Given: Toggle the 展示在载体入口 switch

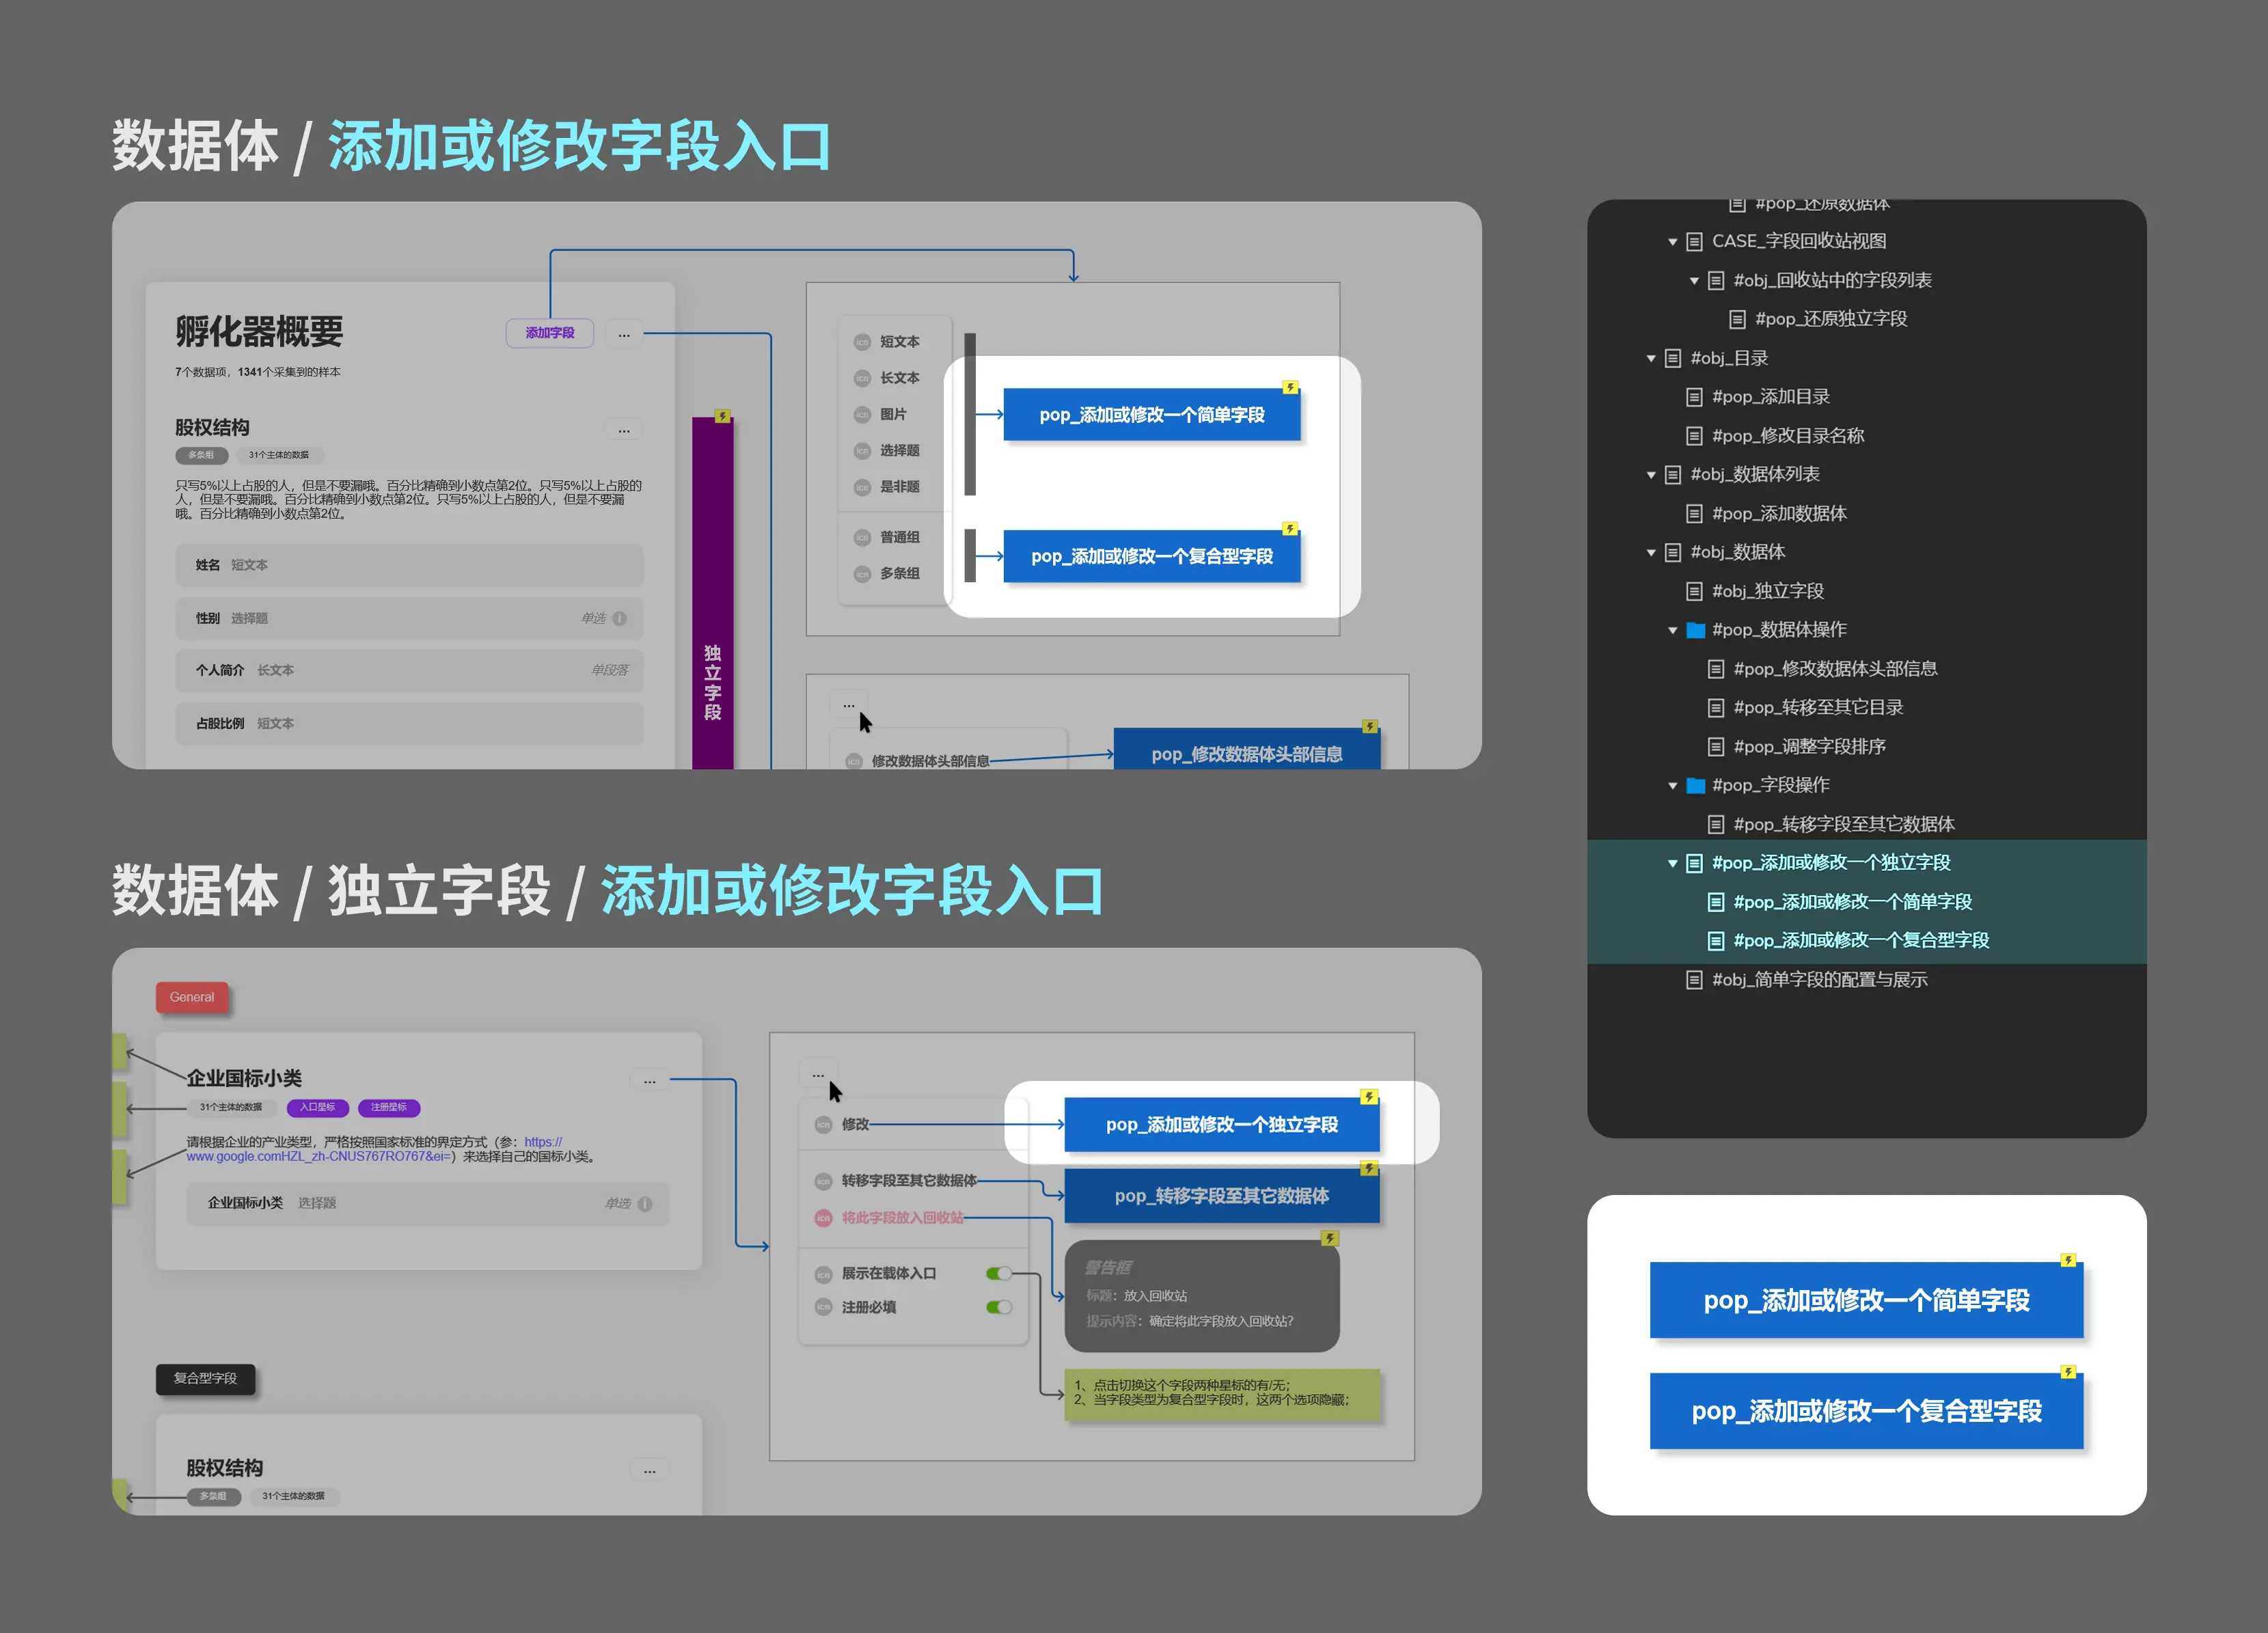Looking at the screenshot, I should pos(998,1273).
